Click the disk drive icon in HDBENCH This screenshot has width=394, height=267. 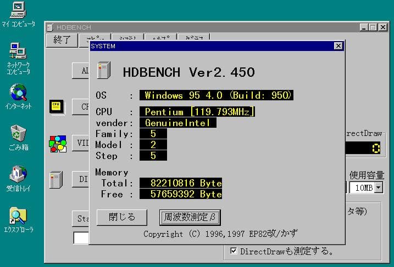pyautogui.click(x=56, y=179)
